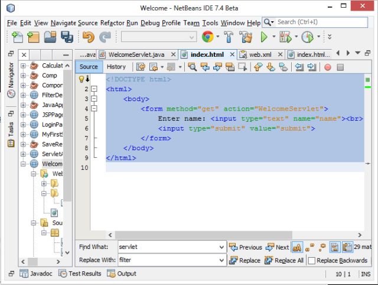The width and height of the screenshot is (378, 285).
Task: Open the Output window button
Action: pos(122,274)
